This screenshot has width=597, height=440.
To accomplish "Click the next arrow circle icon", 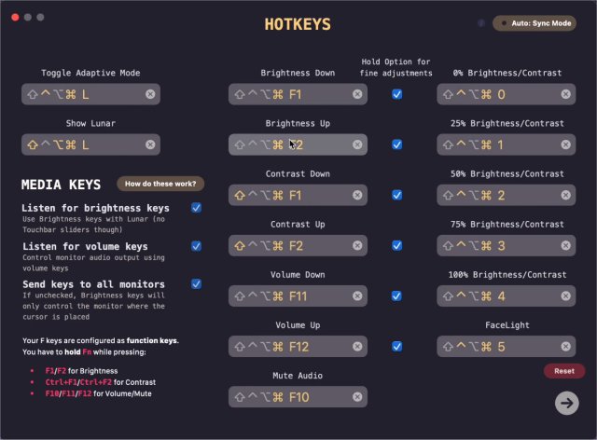I will (566, 403).
